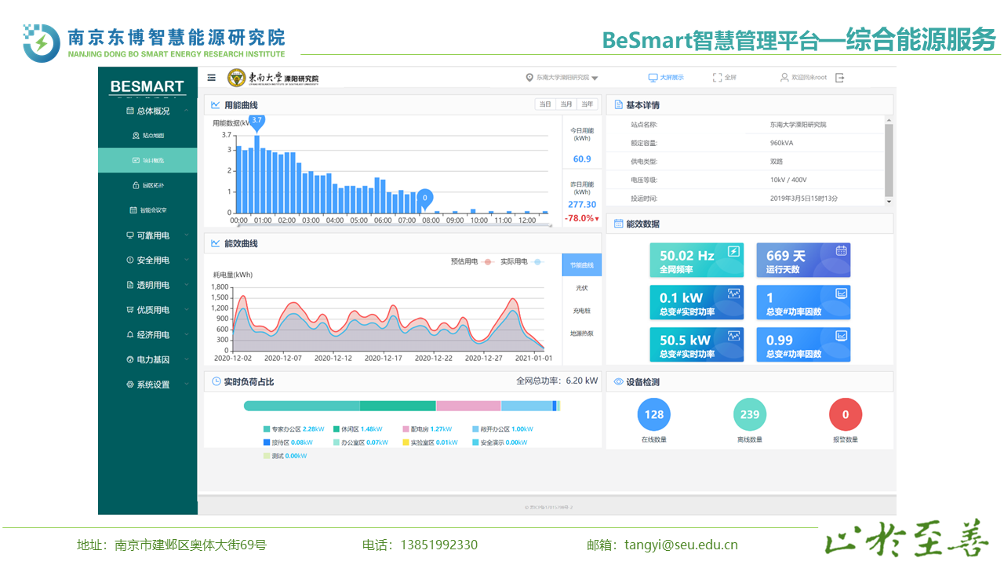1004x565 pixels.
Task: Expand the 电力基因 sidebar menu
Action: coord(147,359)
